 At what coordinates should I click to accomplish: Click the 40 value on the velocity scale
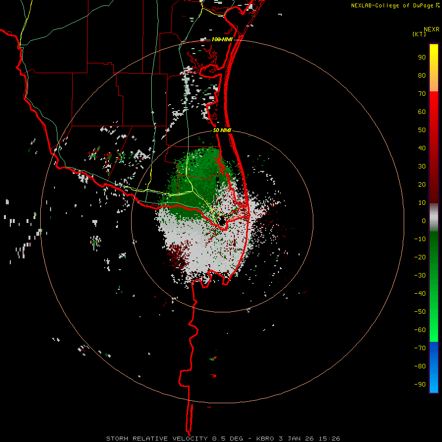pyautogui.click(x=422, y=148)
